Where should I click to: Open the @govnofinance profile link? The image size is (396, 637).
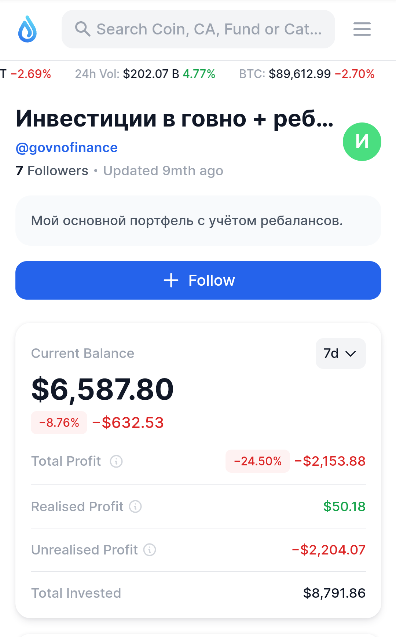pos(66,147)
